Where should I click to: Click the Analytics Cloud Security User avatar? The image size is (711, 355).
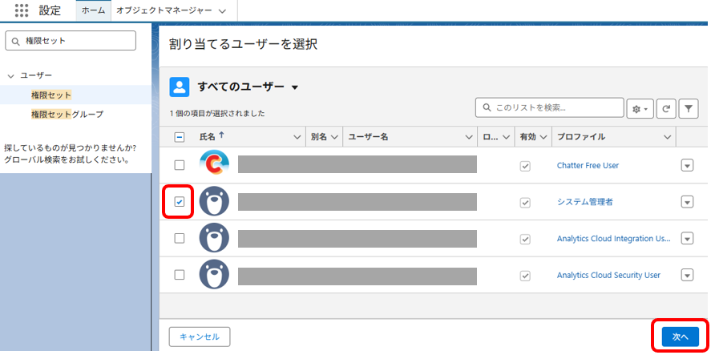tap(214, 275)
